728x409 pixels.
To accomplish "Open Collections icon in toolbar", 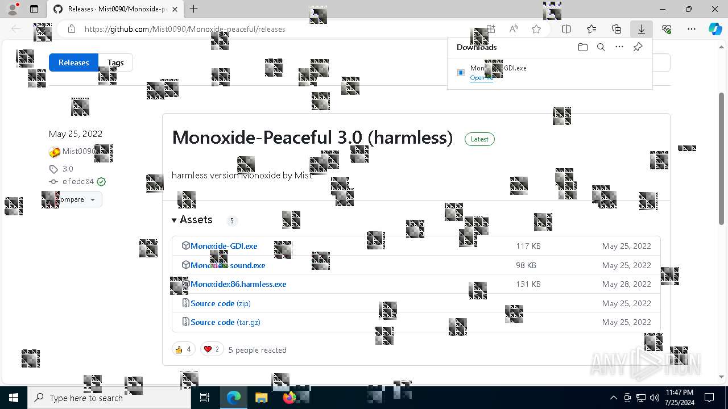I will pyautogui.click(x=617, y=29).
